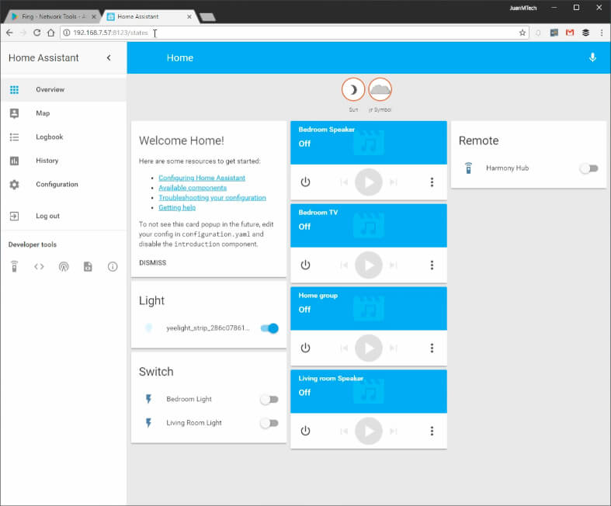611x506 pixels.
Task: Open the Templates developer tool code icon
Action: tap(39, 266)
